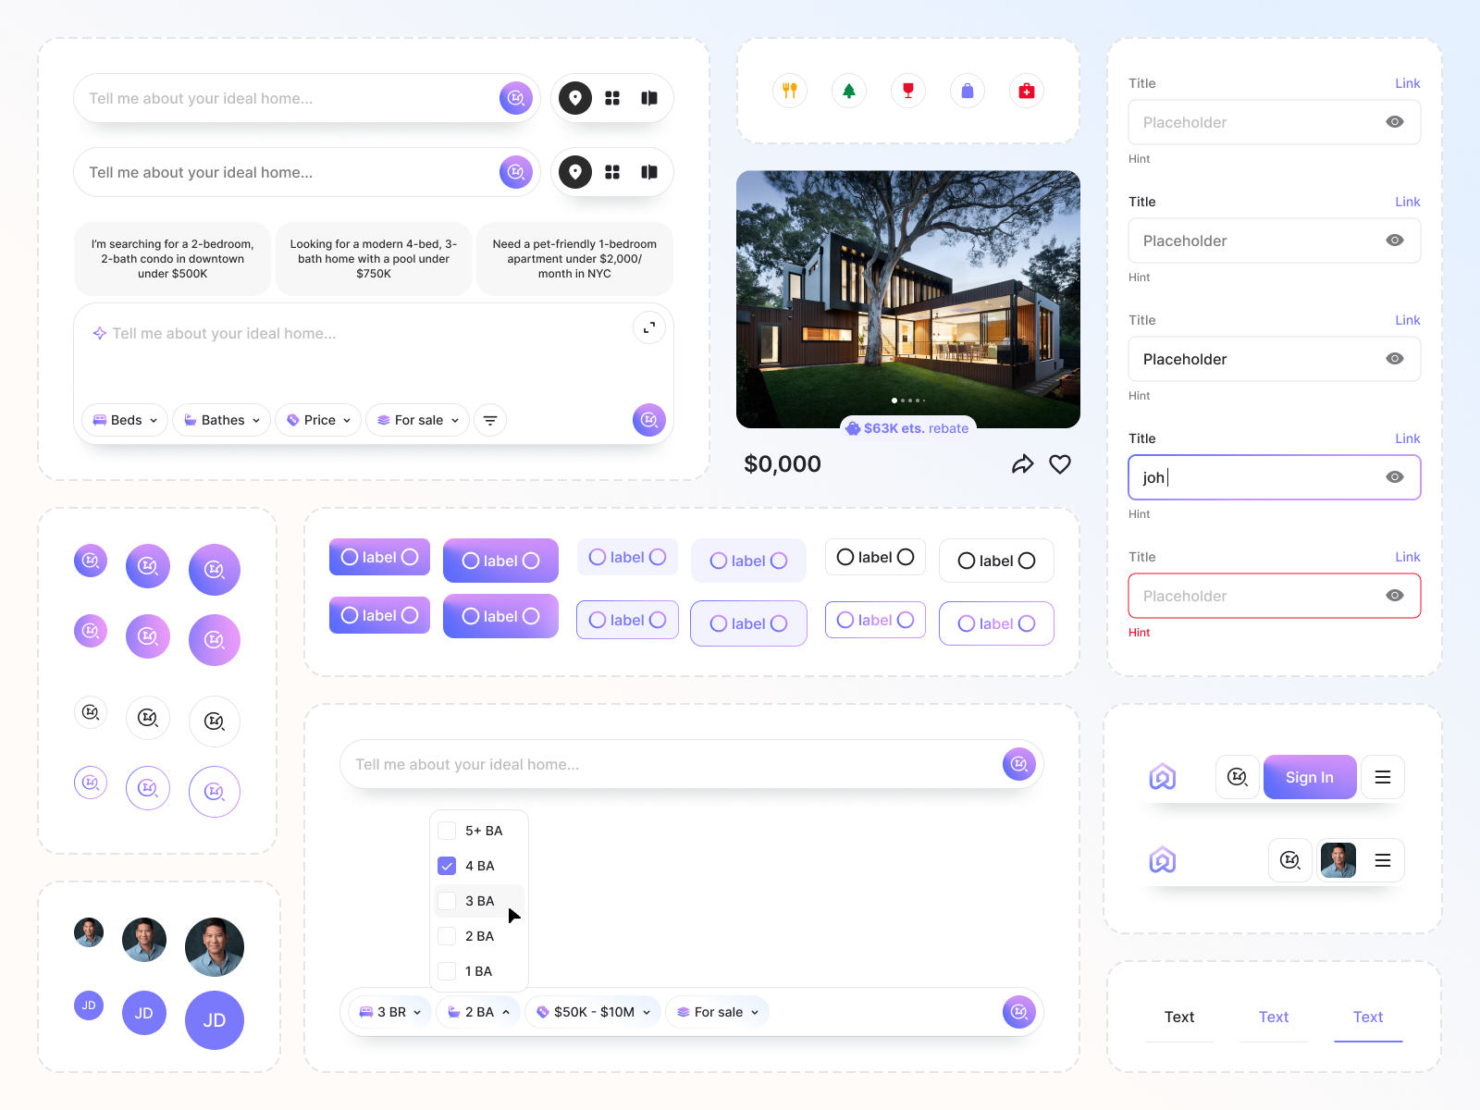Screen dimensions: 1480x1110
Task: Favorite the listing with the heart icon
Action: tap(1060, 464)
